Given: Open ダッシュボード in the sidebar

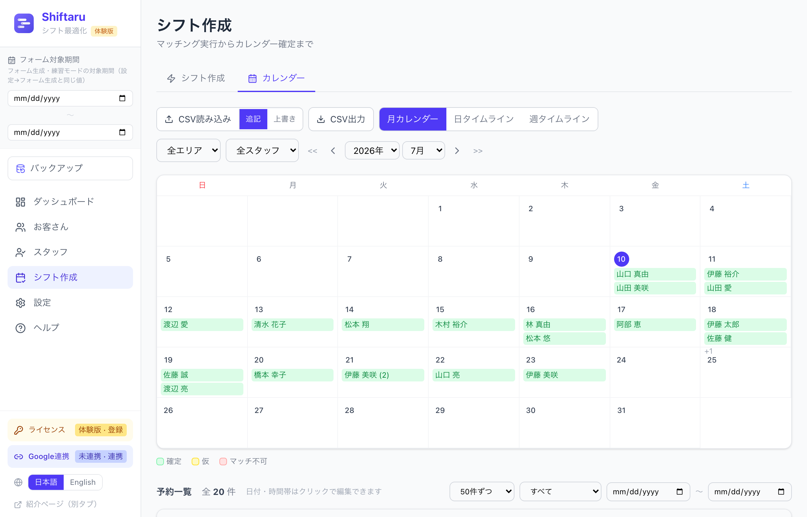Looking at the screenshot, I should [70, 202].
